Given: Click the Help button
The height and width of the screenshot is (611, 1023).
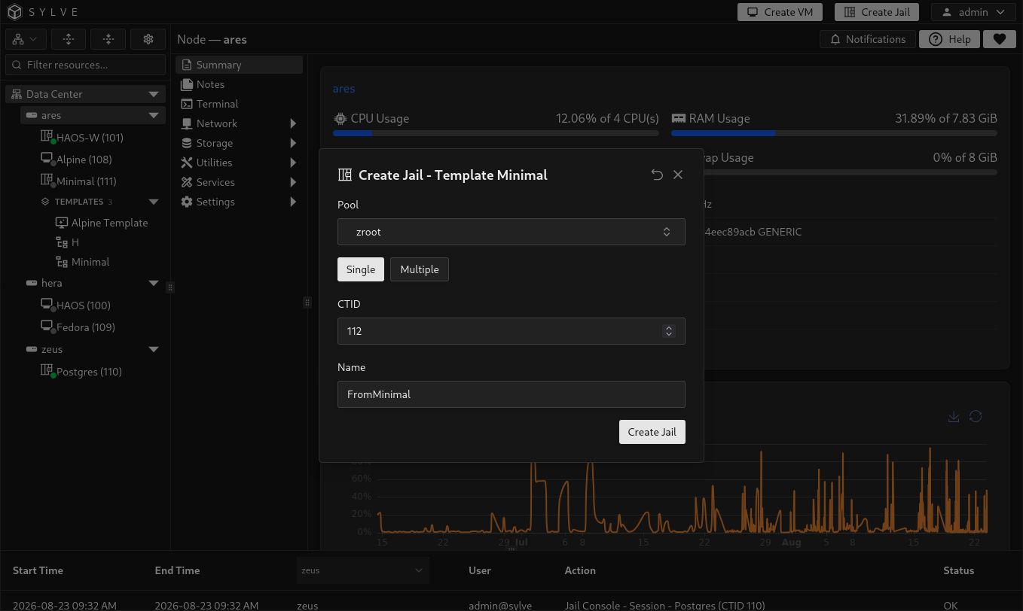Looking at the screenshot, I should [x=949, y=39].
